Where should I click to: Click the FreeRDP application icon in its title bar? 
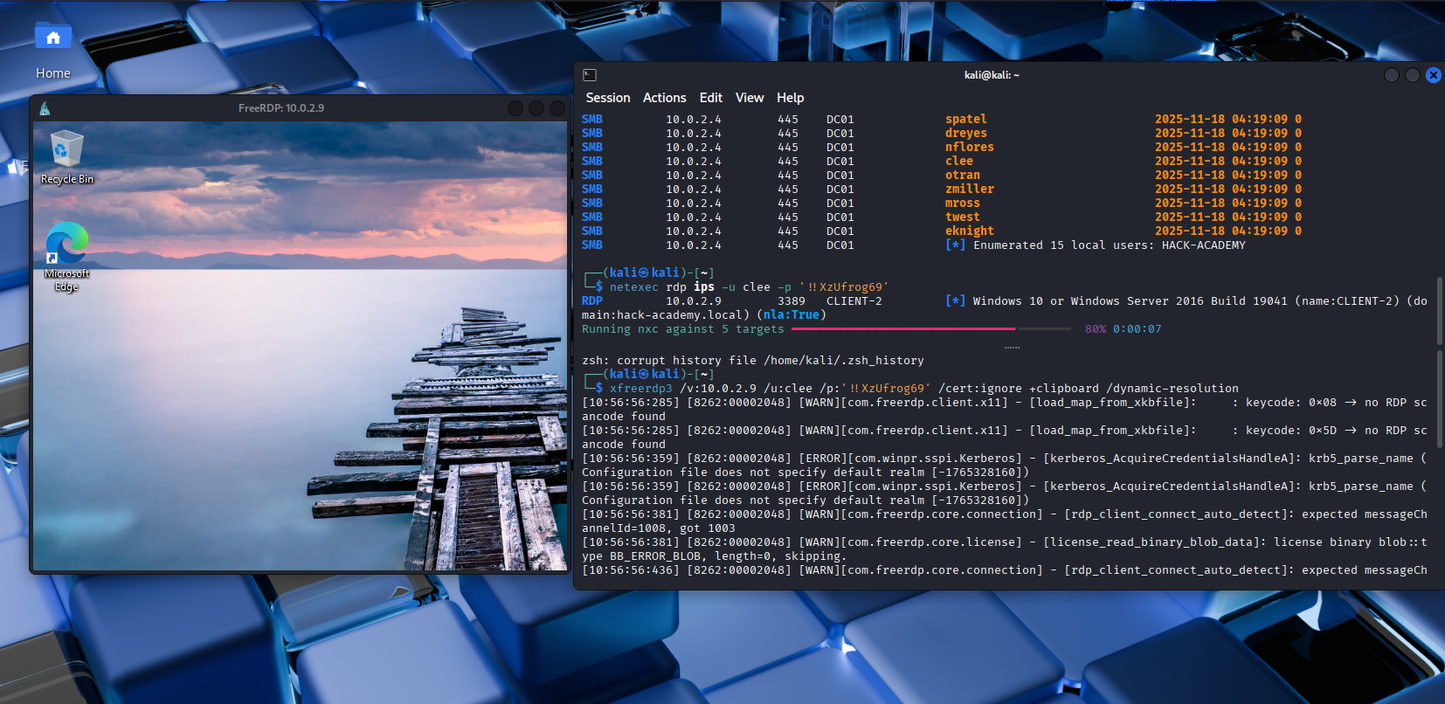pyautogui.click(x=45, y=108)
